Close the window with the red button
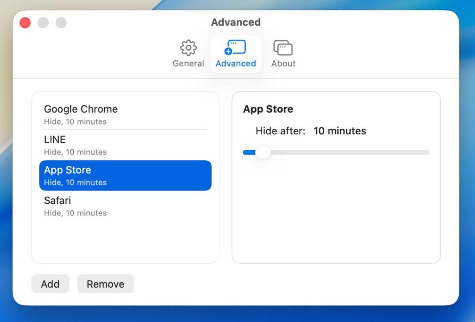This screenshot has width=475, height=322. (25, 22)
